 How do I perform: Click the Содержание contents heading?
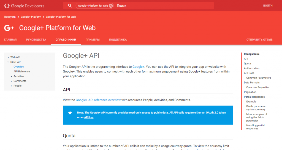pos(252,54)
